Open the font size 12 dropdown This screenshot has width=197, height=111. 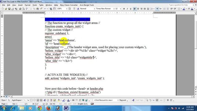[120, 9]
